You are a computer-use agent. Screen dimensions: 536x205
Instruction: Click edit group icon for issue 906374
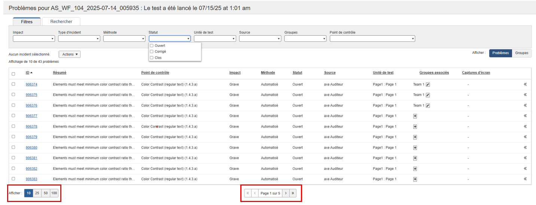click(x=428, y=85)
